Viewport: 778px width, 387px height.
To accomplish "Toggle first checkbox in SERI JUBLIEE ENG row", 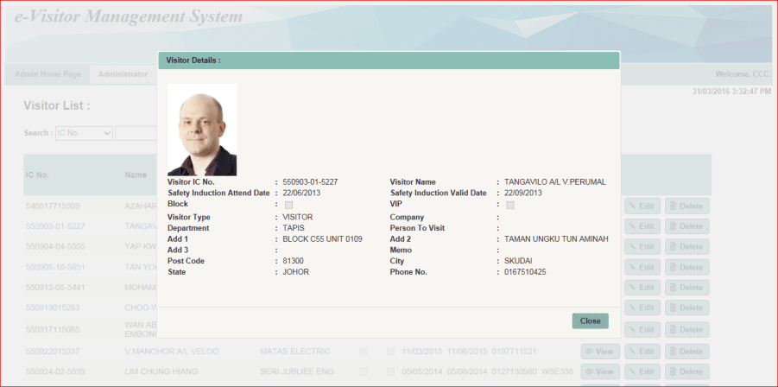I will click(364, 372).
